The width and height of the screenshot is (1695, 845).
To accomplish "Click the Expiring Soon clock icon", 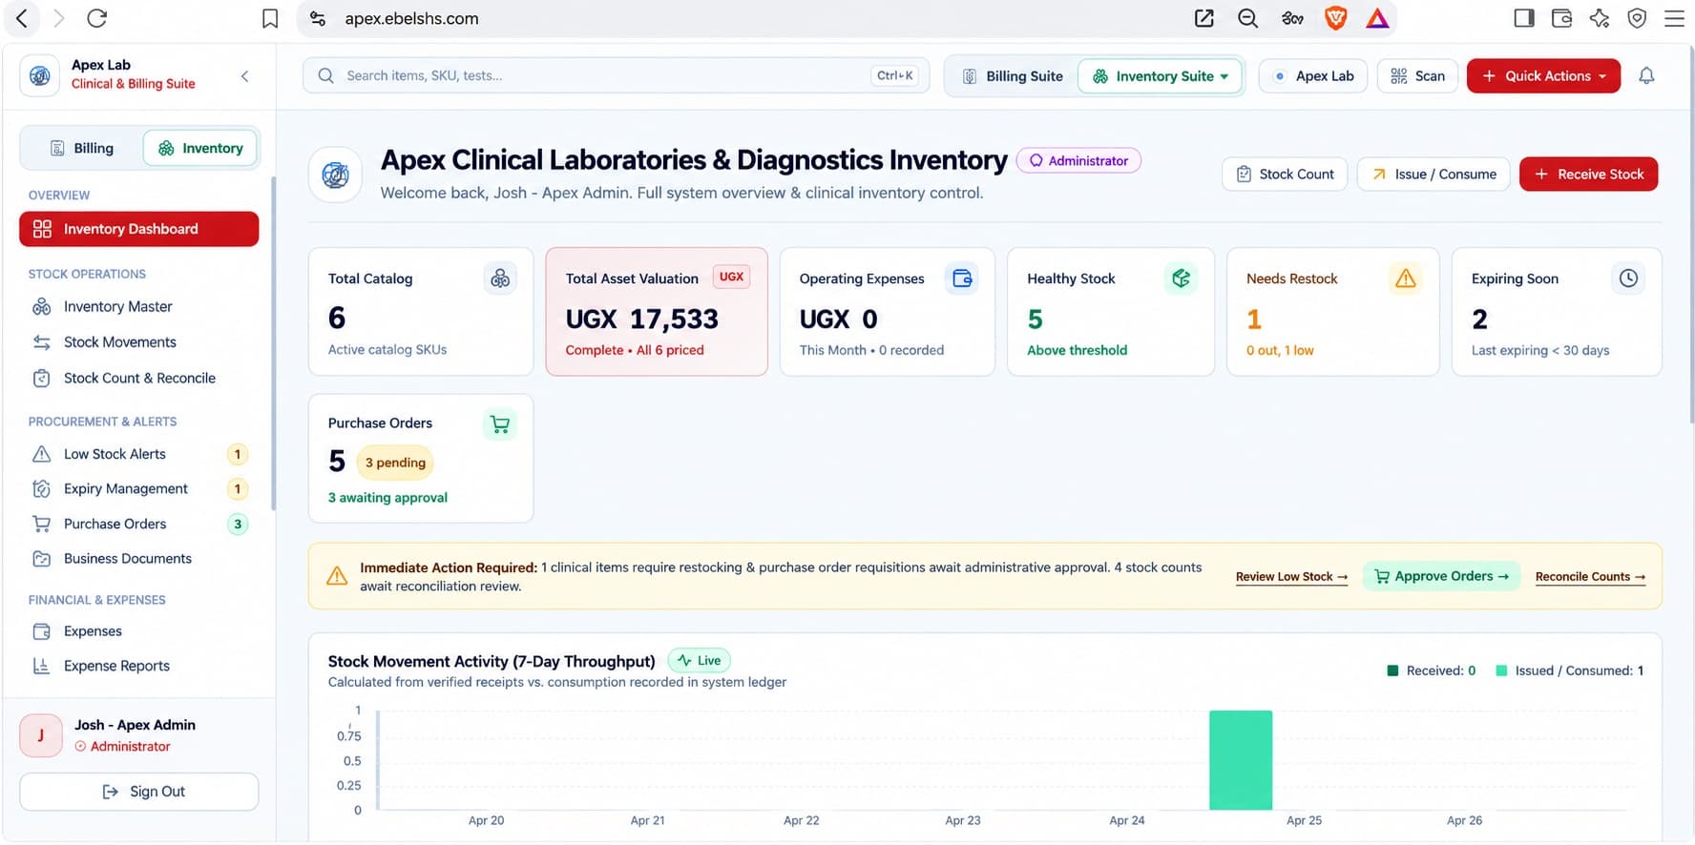I will tap(1628, 278).
